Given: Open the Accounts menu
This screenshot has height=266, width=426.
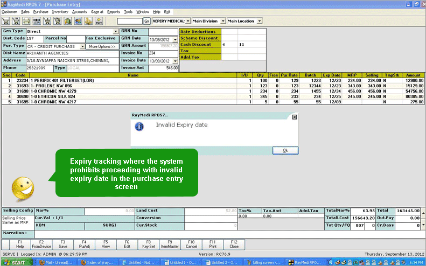Looking at the screenshot, I should pyautogui.click(x=79, y=12).
